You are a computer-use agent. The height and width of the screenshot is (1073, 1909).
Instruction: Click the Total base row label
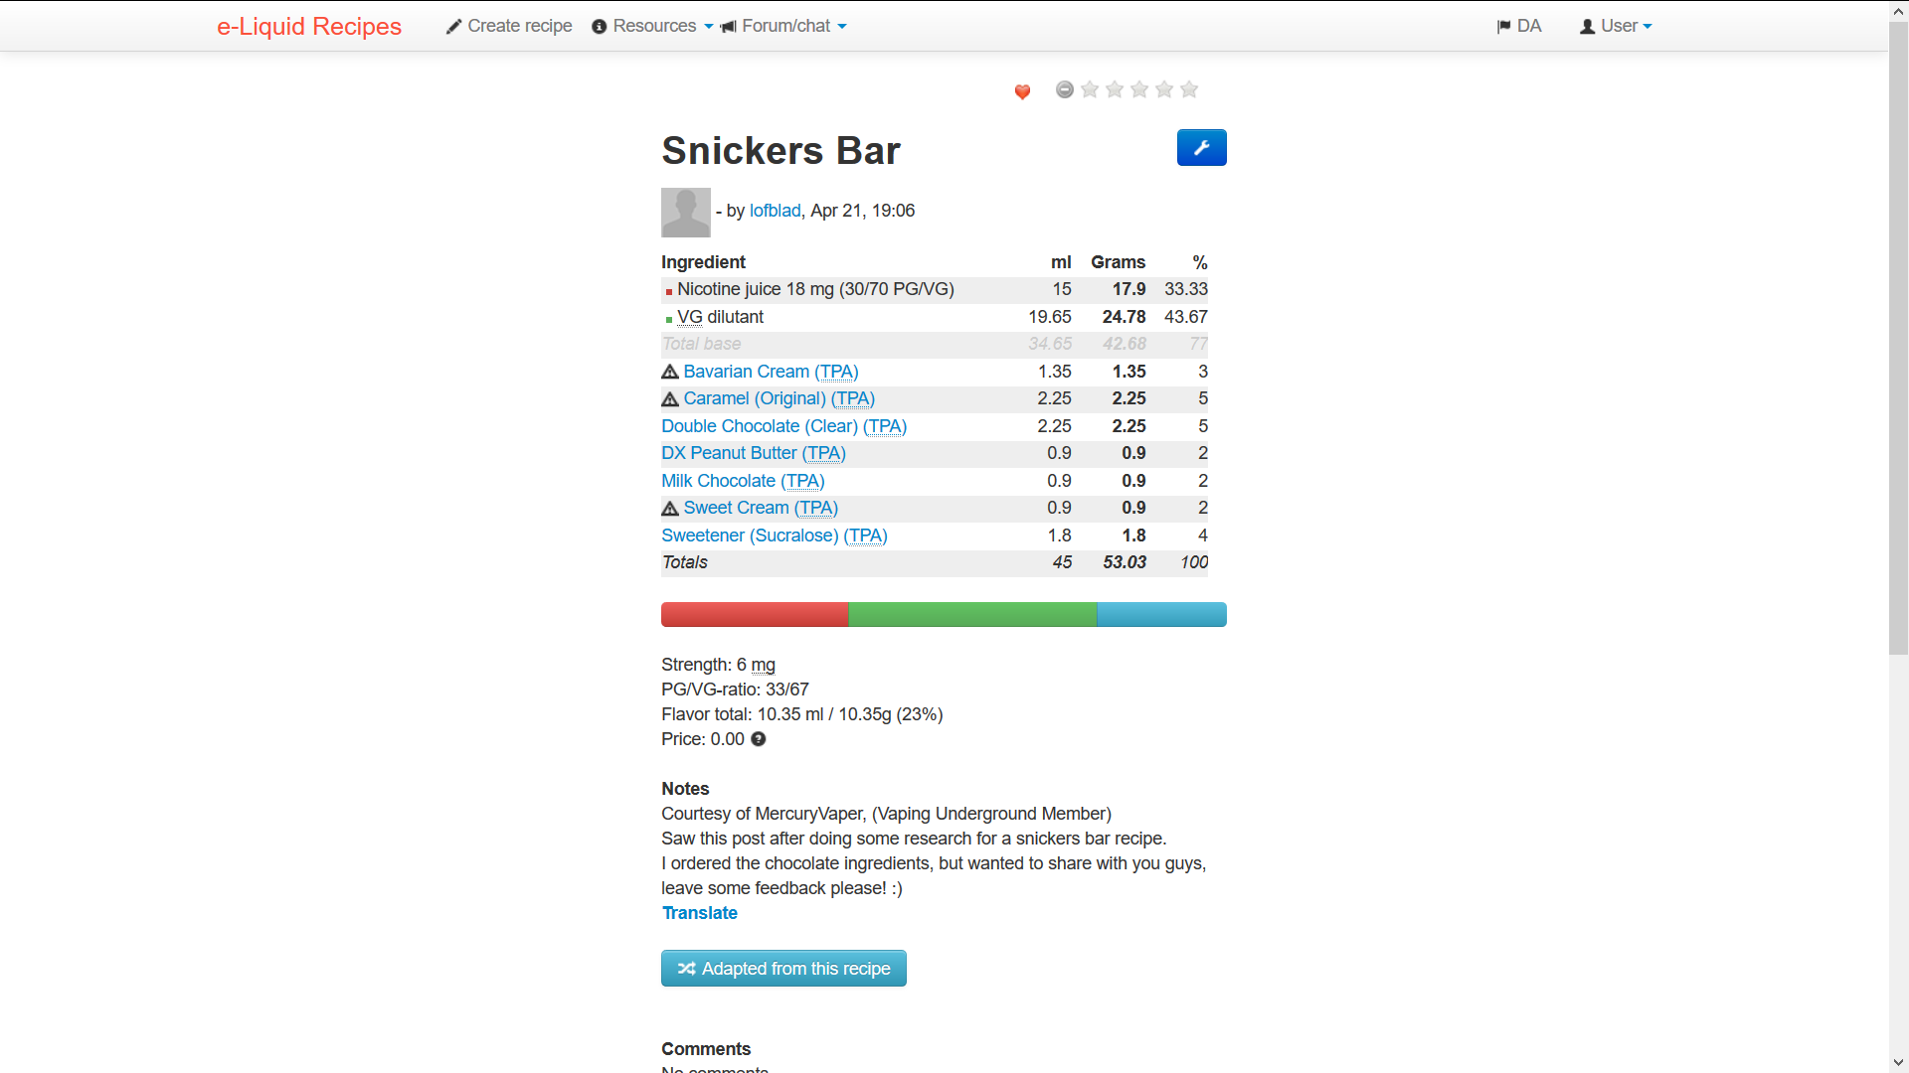[701, 344]
